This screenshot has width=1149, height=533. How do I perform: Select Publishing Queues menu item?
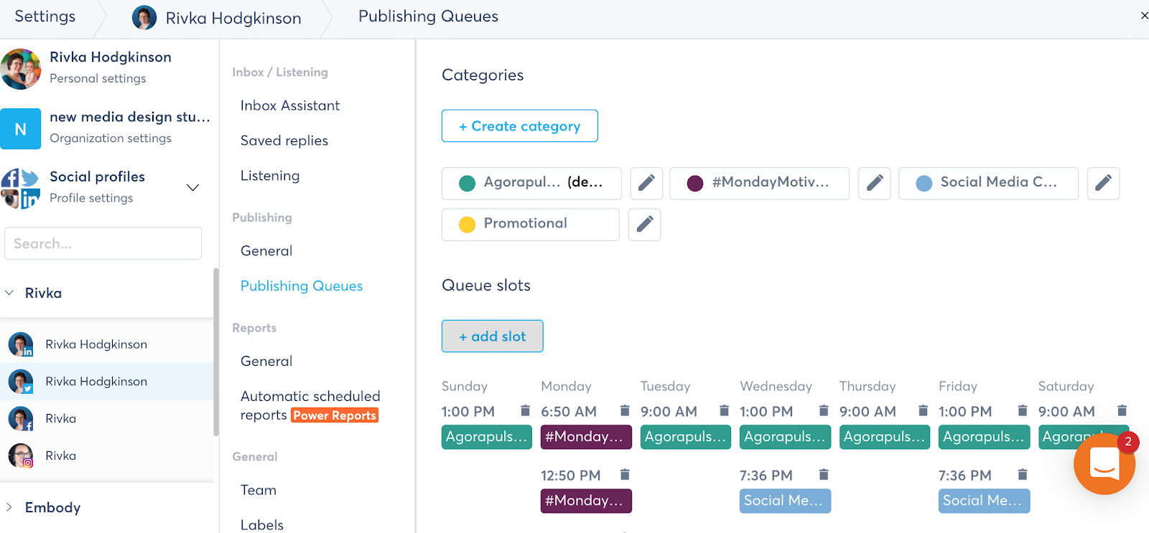(302, 286)
